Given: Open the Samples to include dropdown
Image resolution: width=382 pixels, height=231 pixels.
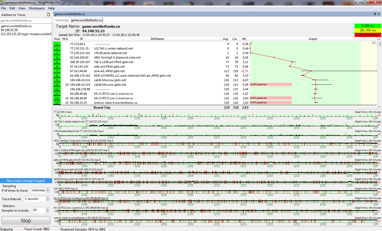Looking at the screenshot, I should tap(48, 210).
